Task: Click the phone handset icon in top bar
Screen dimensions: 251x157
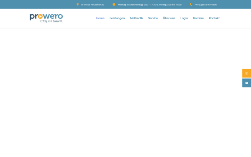Action: coord(191,5)
